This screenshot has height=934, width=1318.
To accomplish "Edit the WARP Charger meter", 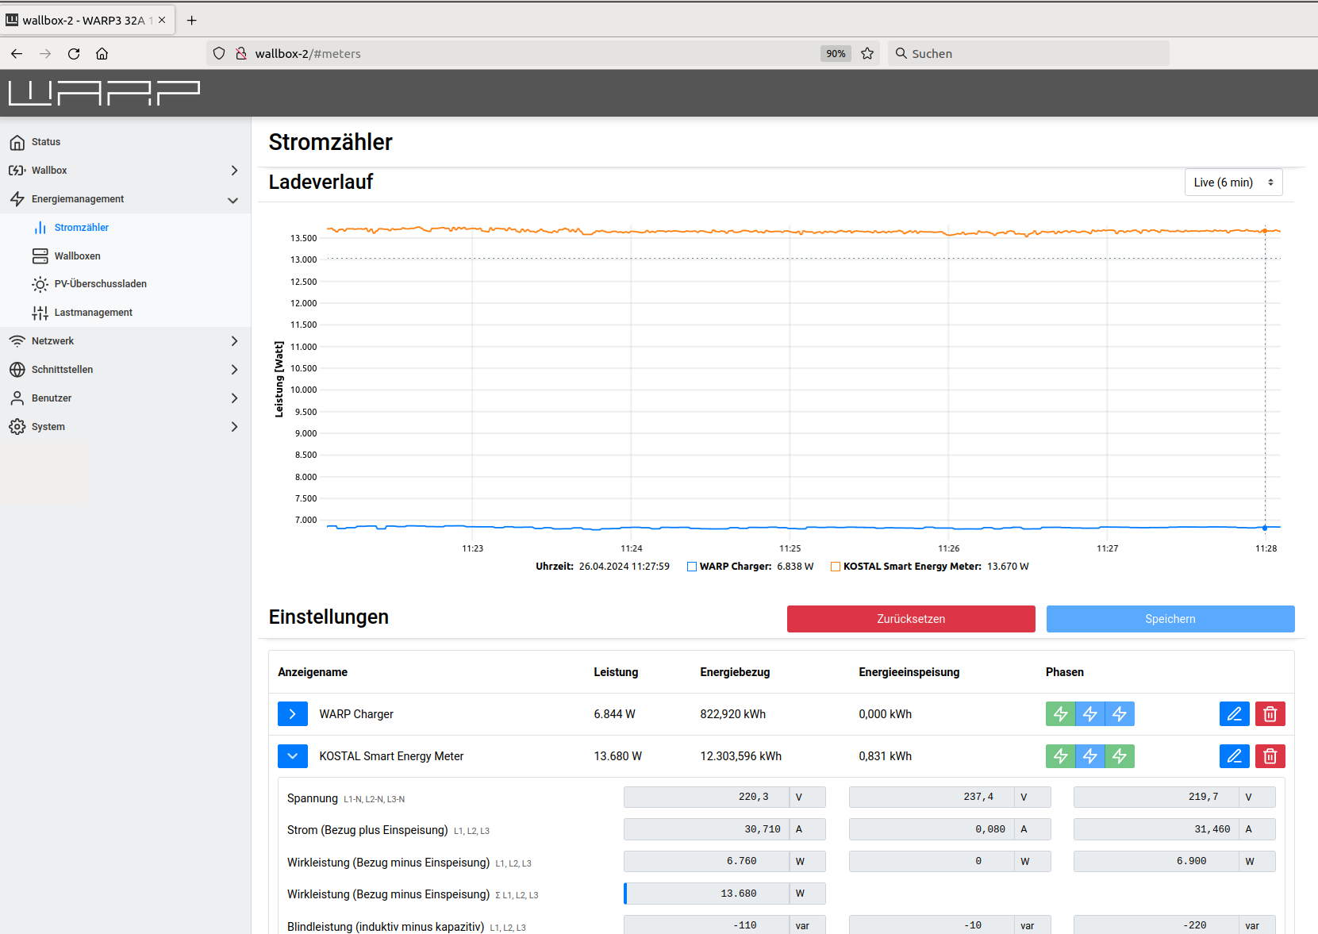I will (x=1235, y=714).
